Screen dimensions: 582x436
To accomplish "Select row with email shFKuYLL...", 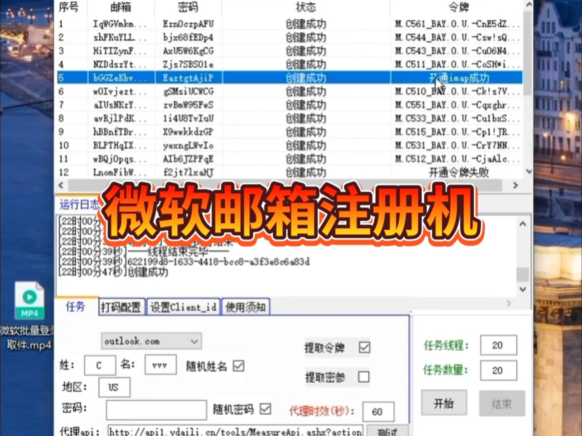I will click(290, 37).
